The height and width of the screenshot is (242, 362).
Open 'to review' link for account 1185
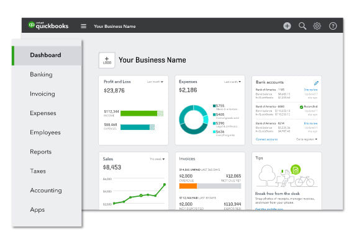click(x=310, y=90)
